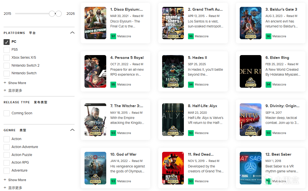Open The Witcher 3 title link
308x191 pixels.
click(127, 106)
